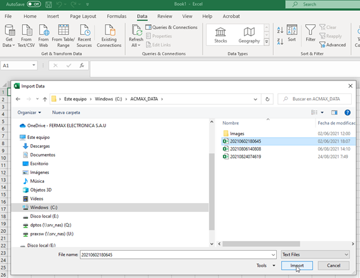Select the Images folder

234,134
